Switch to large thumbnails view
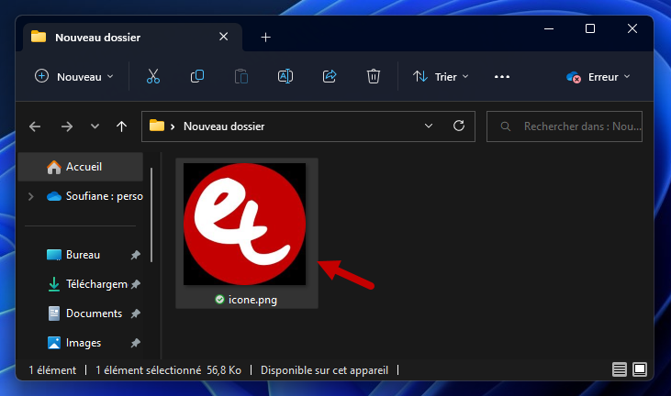Image resolution: width=671 pixels, height=396 pixels. click(640, 369)
